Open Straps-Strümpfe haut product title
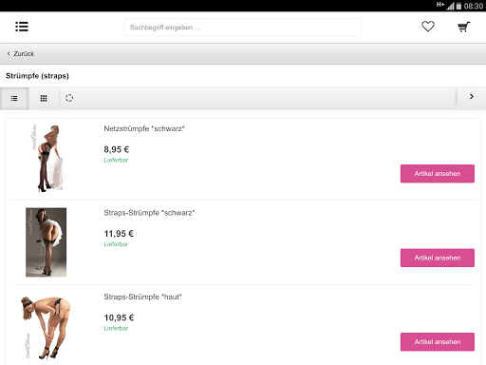This screenshot has width=486, height=365. [142, 297]
